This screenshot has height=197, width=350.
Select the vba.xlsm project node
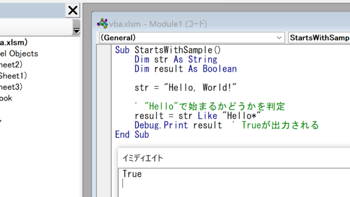pos(13,43)
